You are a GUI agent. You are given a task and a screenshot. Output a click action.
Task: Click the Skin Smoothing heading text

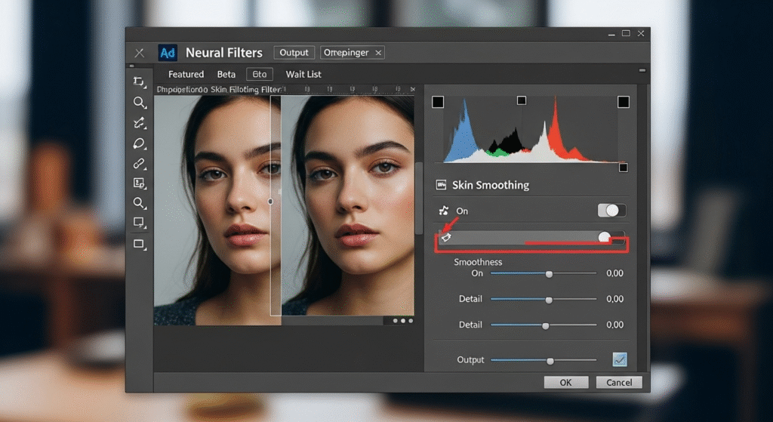pyautogui.click(x=491, y=186)
